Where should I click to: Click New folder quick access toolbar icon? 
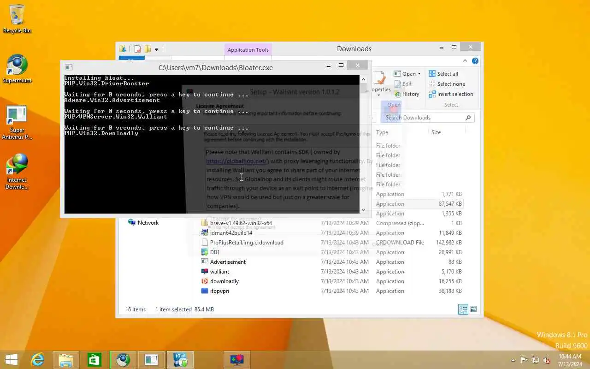point(147,49)
